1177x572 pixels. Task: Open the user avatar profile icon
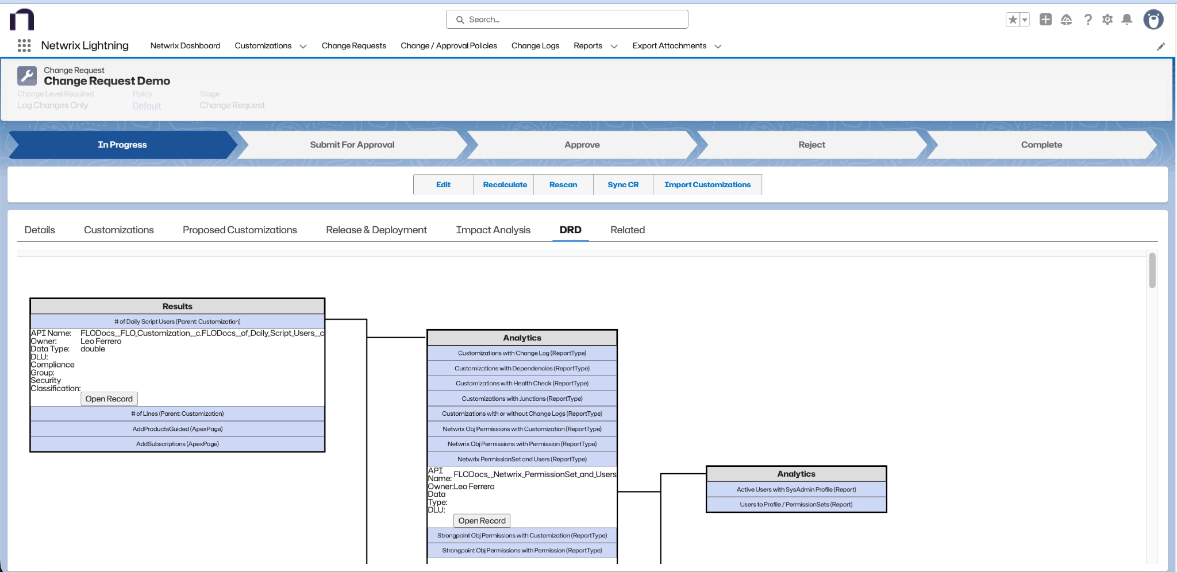[1154, 20]
